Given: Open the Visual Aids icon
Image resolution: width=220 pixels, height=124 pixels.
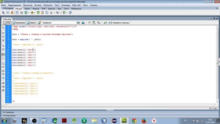Looking at the screenshot, I should 99,23.
